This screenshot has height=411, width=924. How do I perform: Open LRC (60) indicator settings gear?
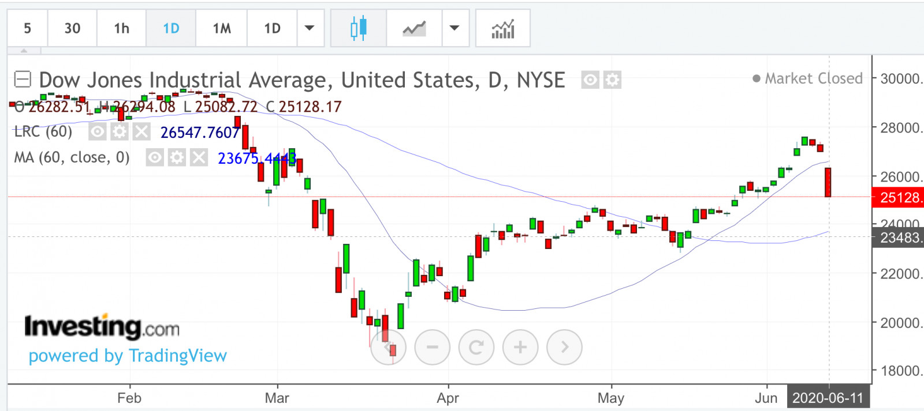[119, 132]
